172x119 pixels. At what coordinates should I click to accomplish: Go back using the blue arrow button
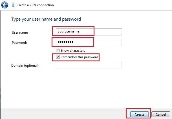pos(5,5)
